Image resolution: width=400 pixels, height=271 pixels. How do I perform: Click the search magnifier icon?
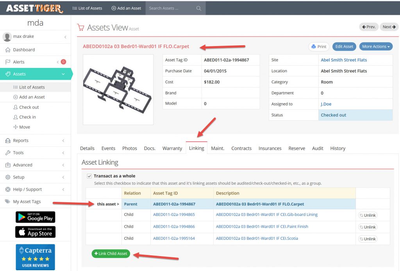click(198, 8)
